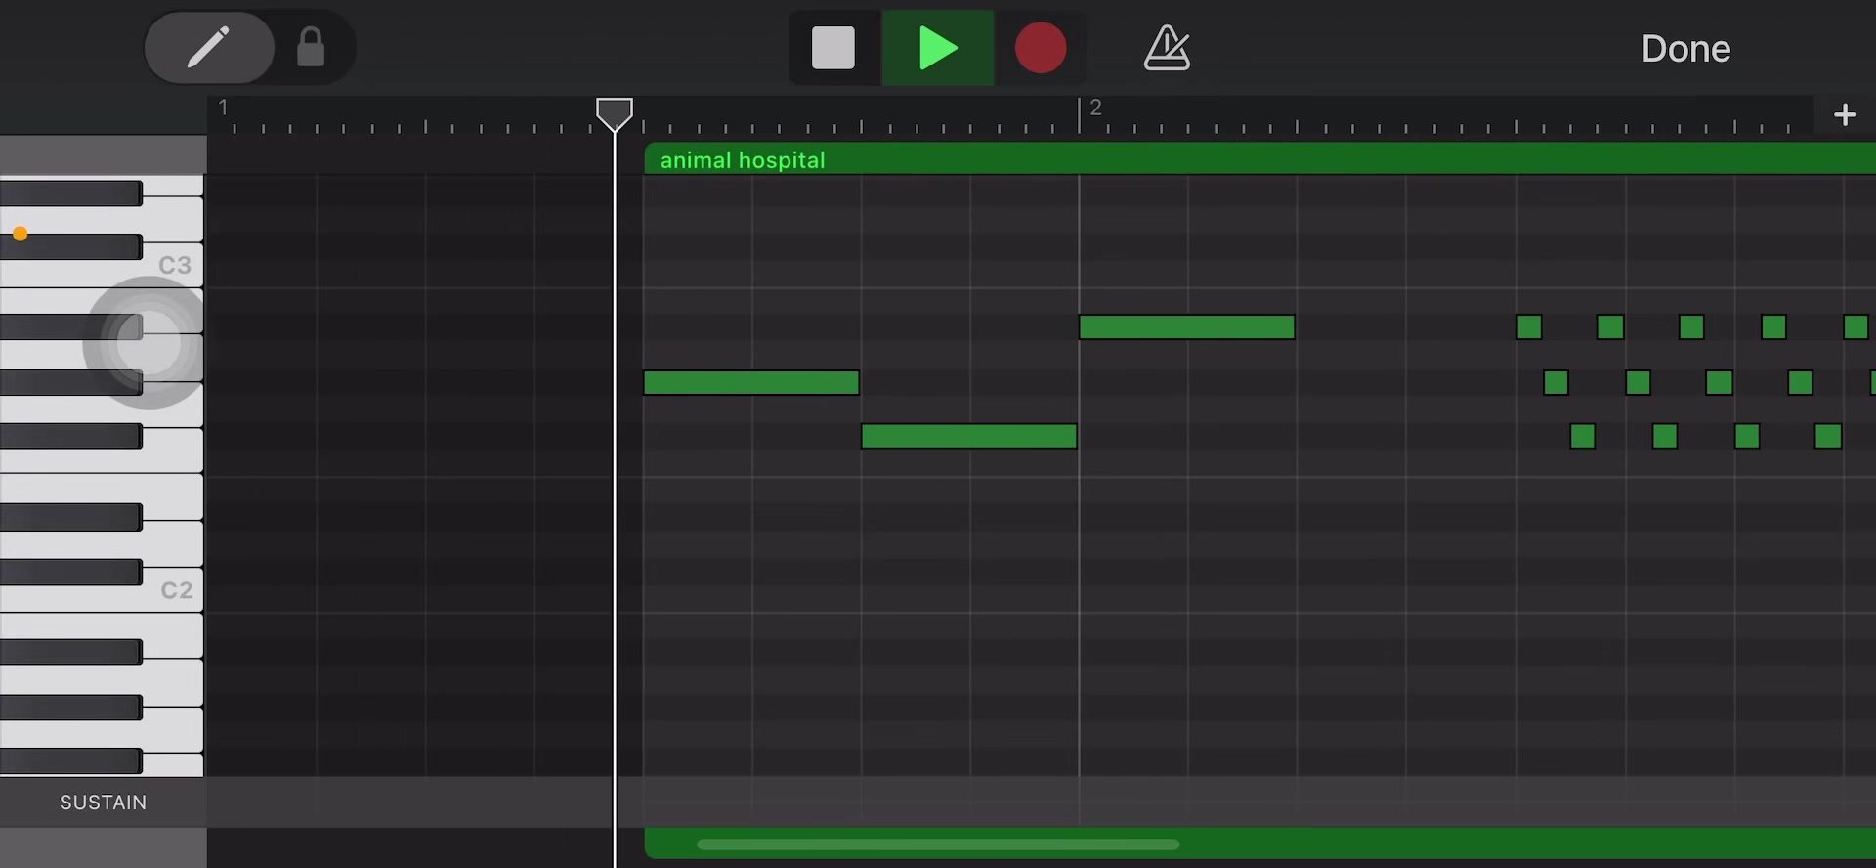The height and width of the screenshot is (868, 1876).
Task: Select the long note starting at bar 2
Action: coord(1186,327)
